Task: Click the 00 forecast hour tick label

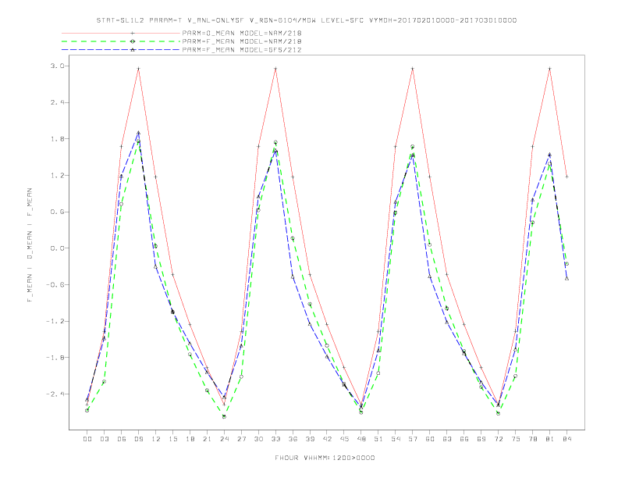Action: pyautogui.click(x=87, y=439)
